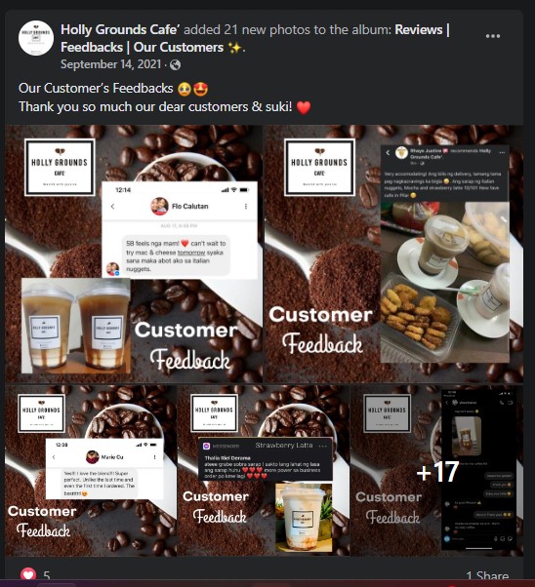535x587 pixels.
Task: Open the Rheye Justine recommendation photo
Action: coord(393,254)
